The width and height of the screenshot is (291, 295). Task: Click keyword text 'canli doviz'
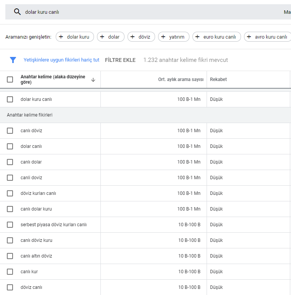pyautogui.click(x=31, y=178)
